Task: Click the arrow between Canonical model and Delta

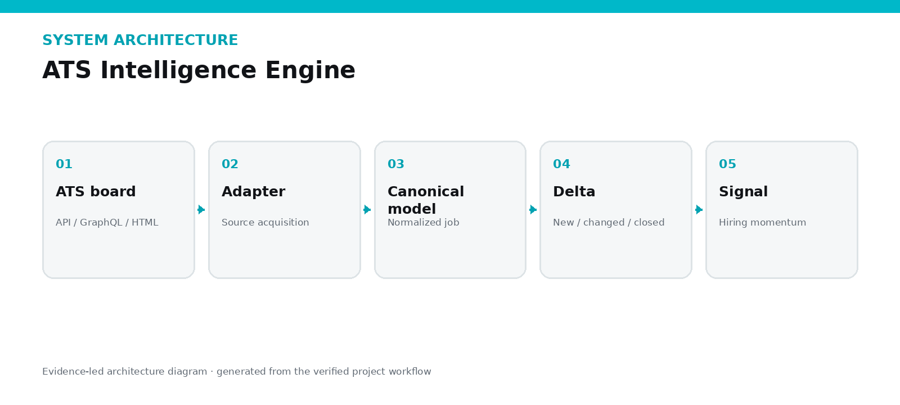Action: click(533, 210)
